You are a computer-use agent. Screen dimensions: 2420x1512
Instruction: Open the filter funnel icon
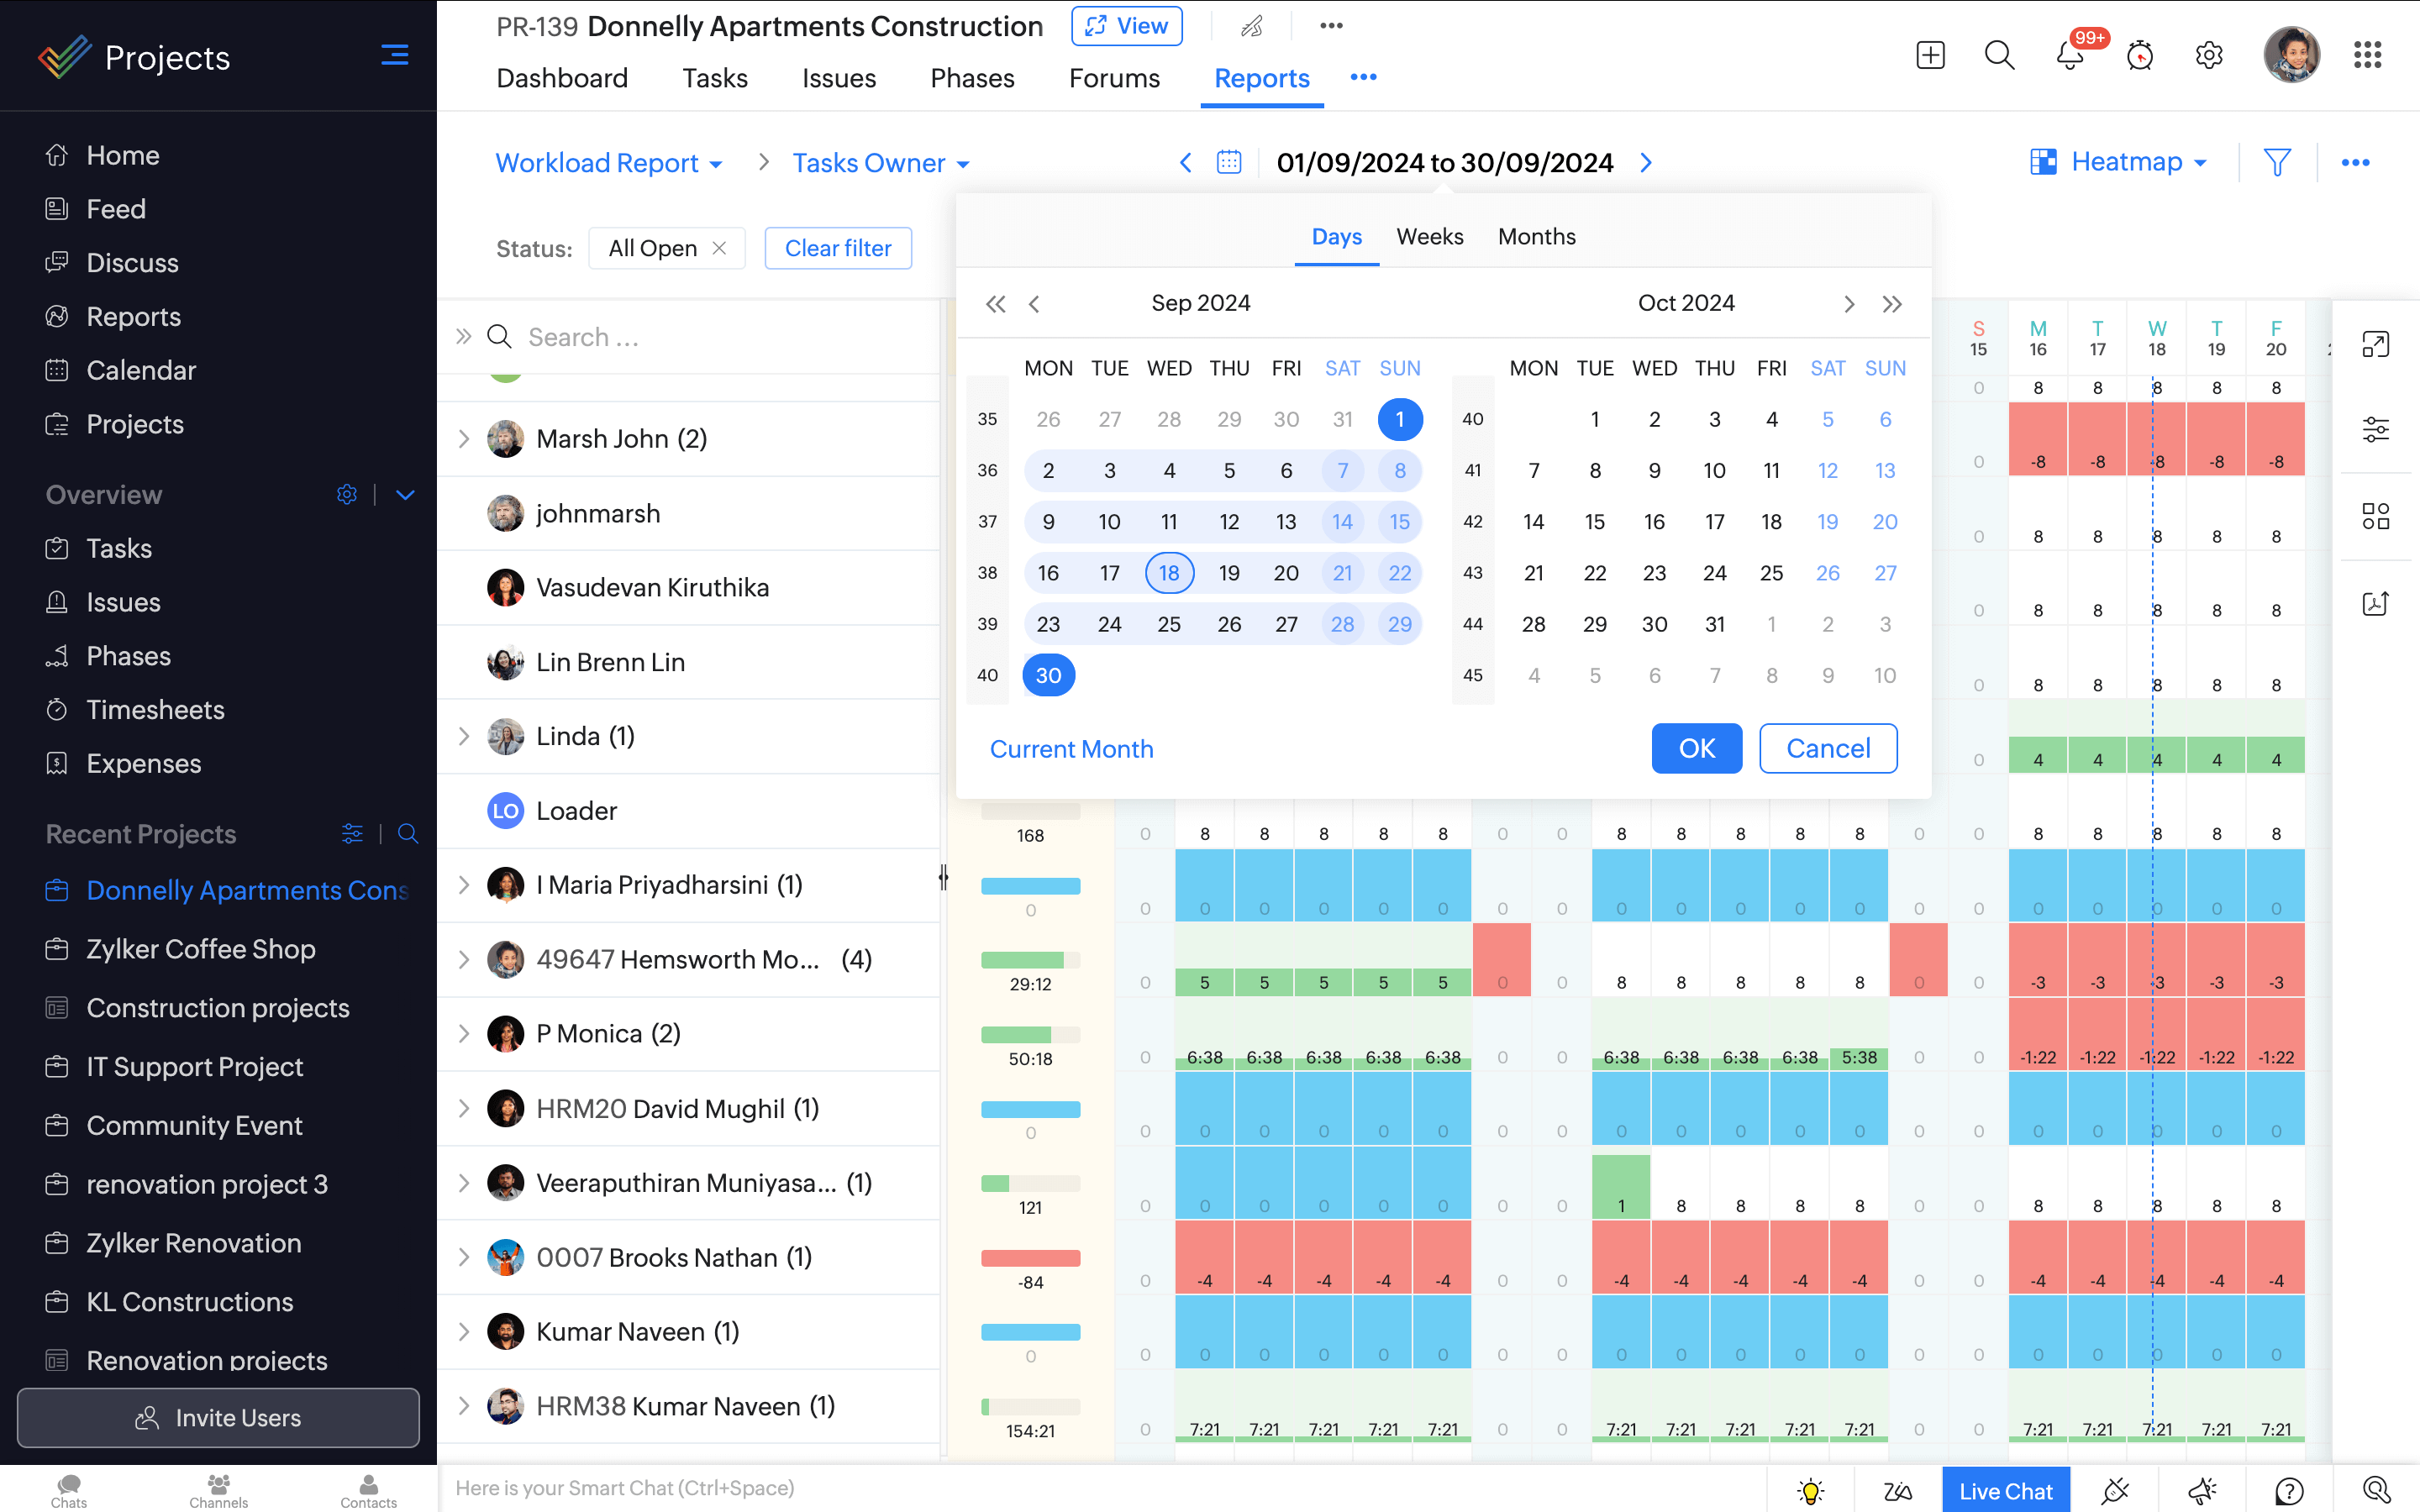tap(2277, 162)
